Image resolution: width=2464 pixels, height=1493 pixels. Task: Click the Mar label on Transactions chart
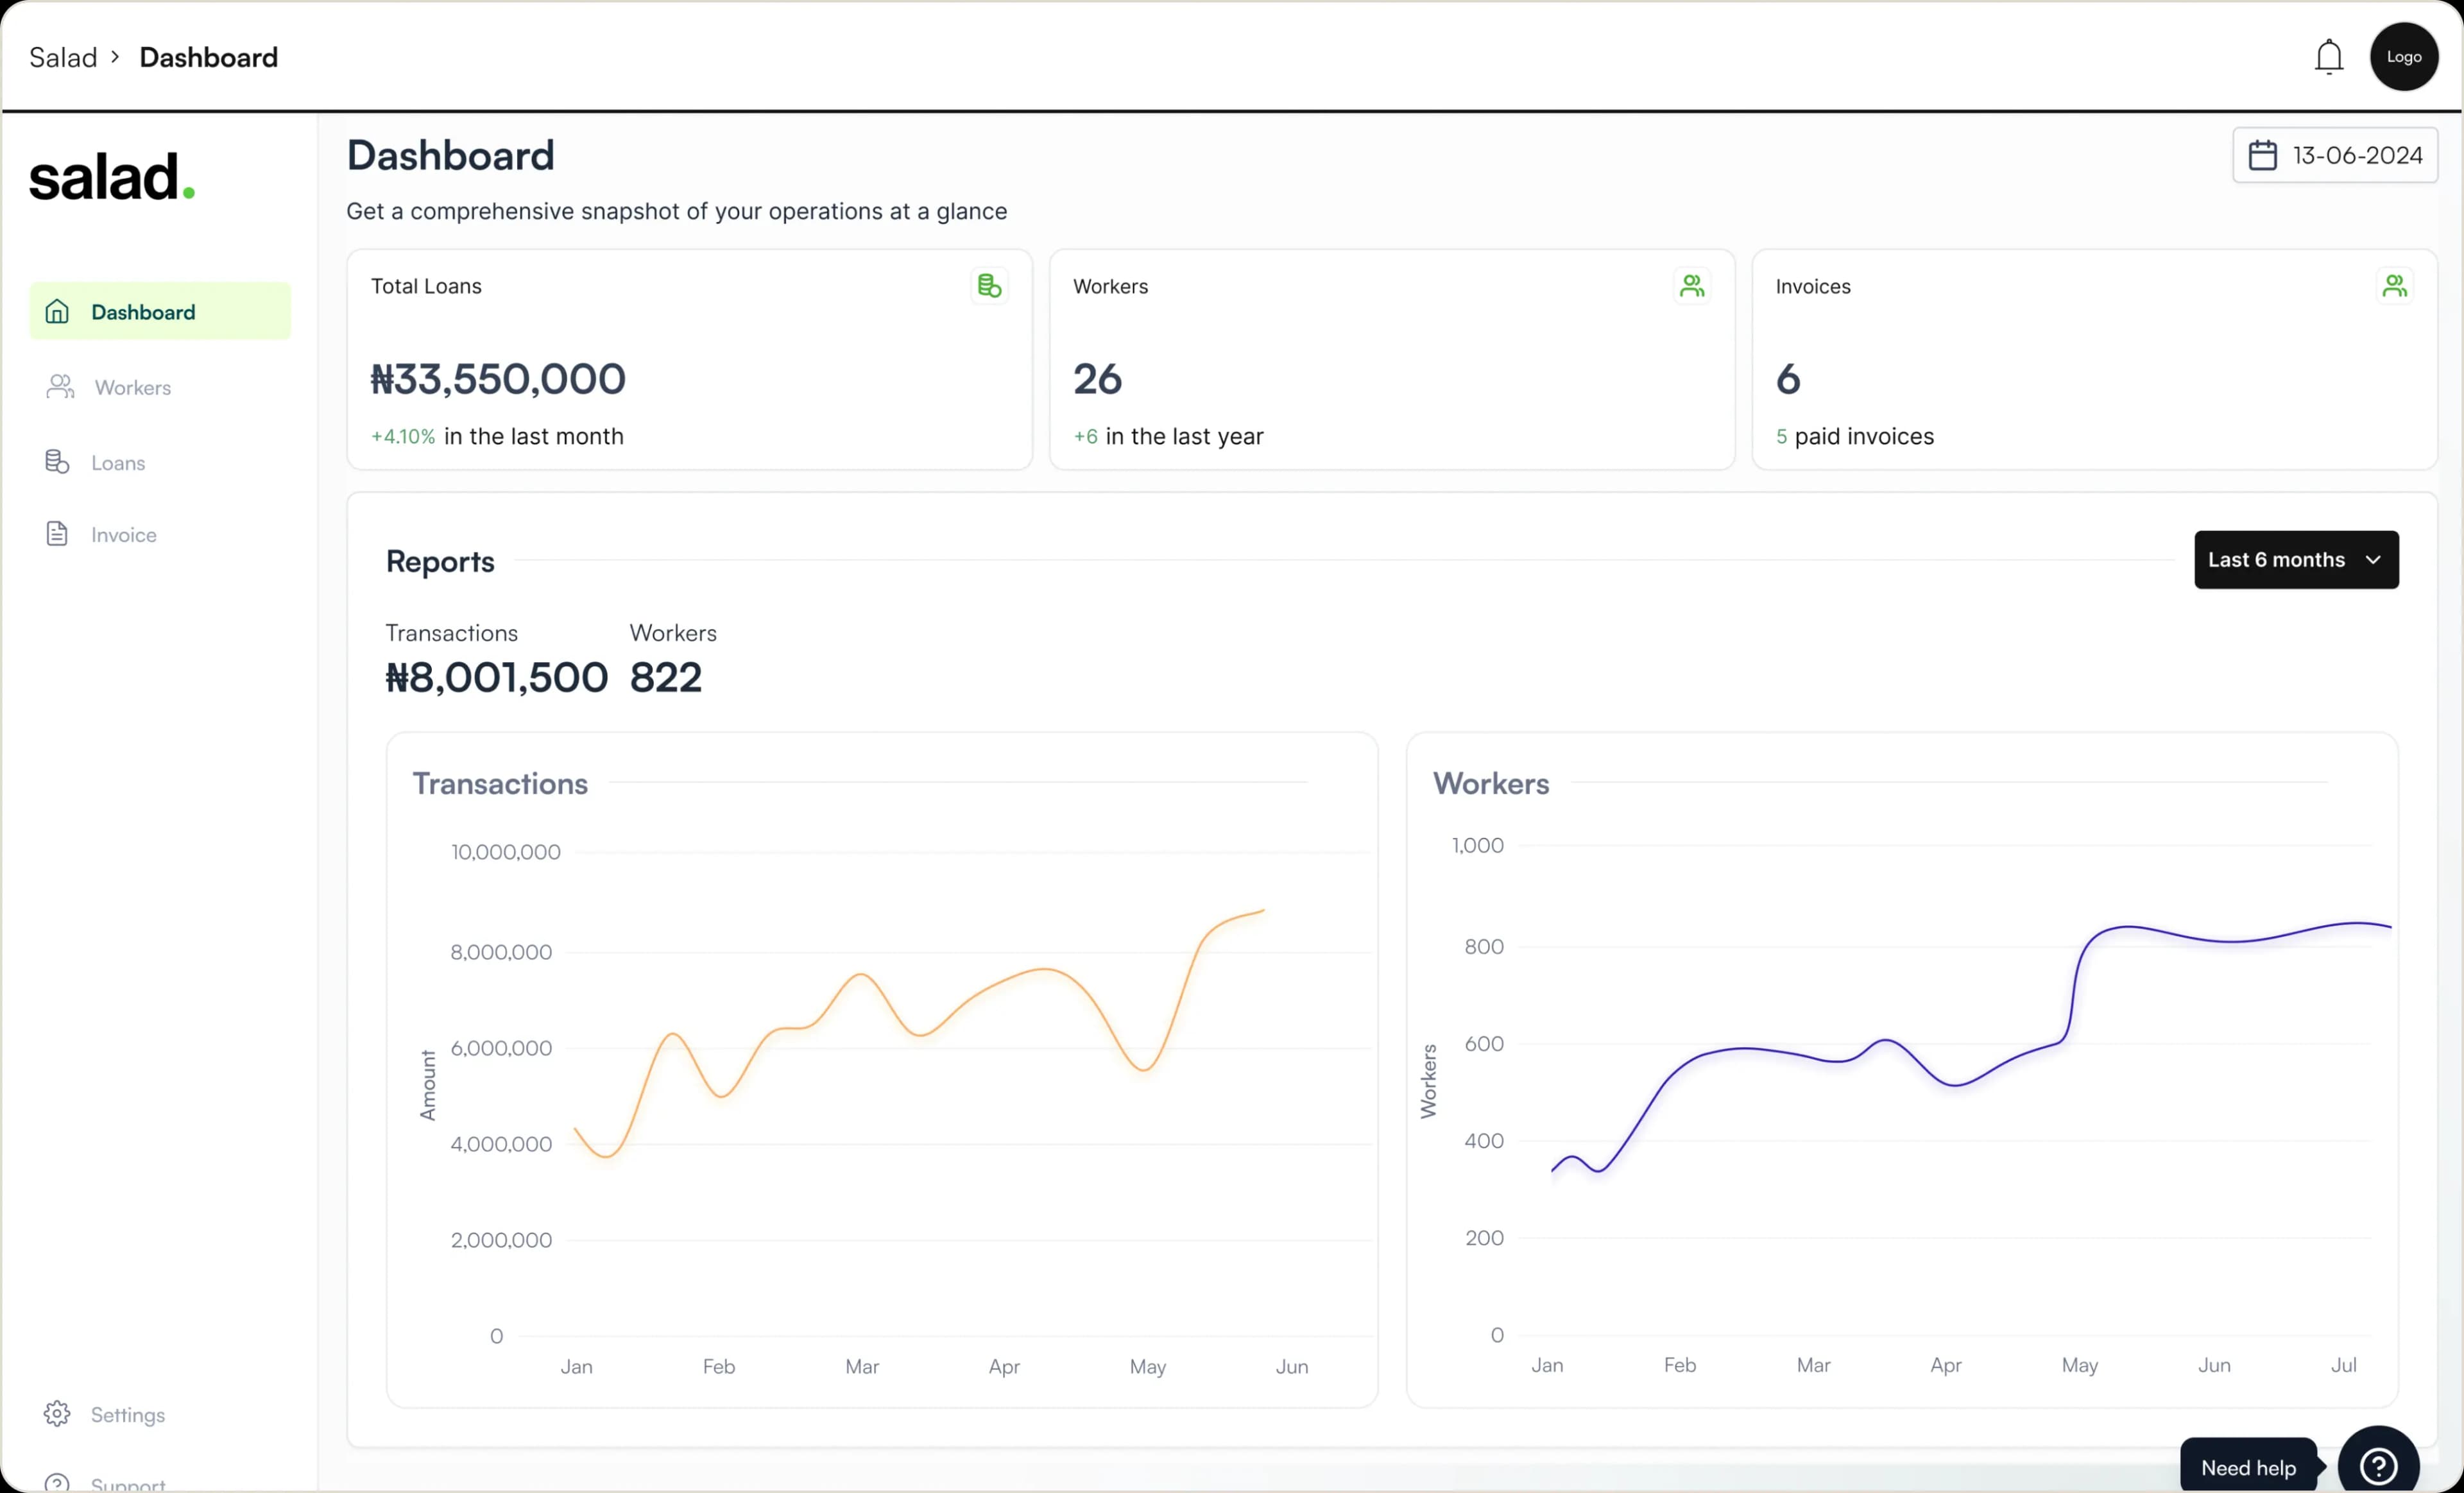tap(861, 1366)
